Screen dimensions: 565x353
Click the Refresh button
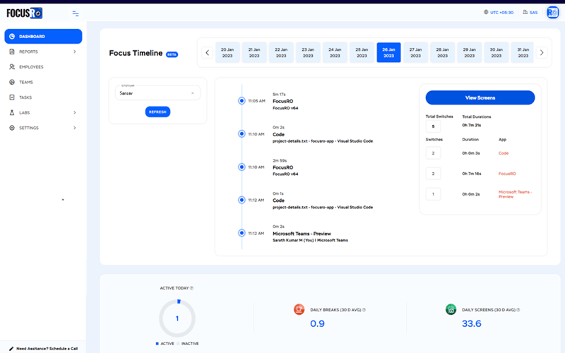[x=157, y=112]
